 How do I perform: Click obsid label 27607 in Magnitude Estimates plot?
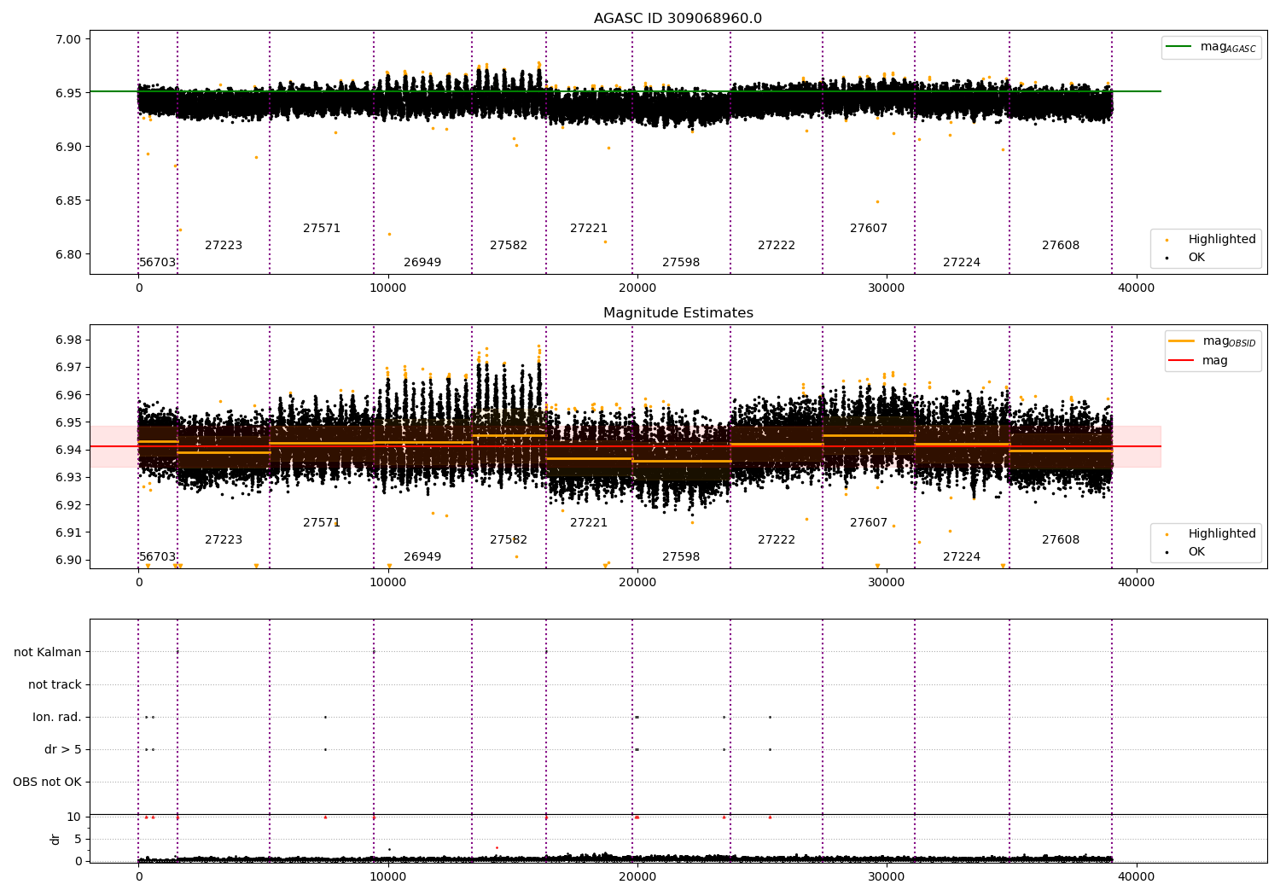[869, 523]
